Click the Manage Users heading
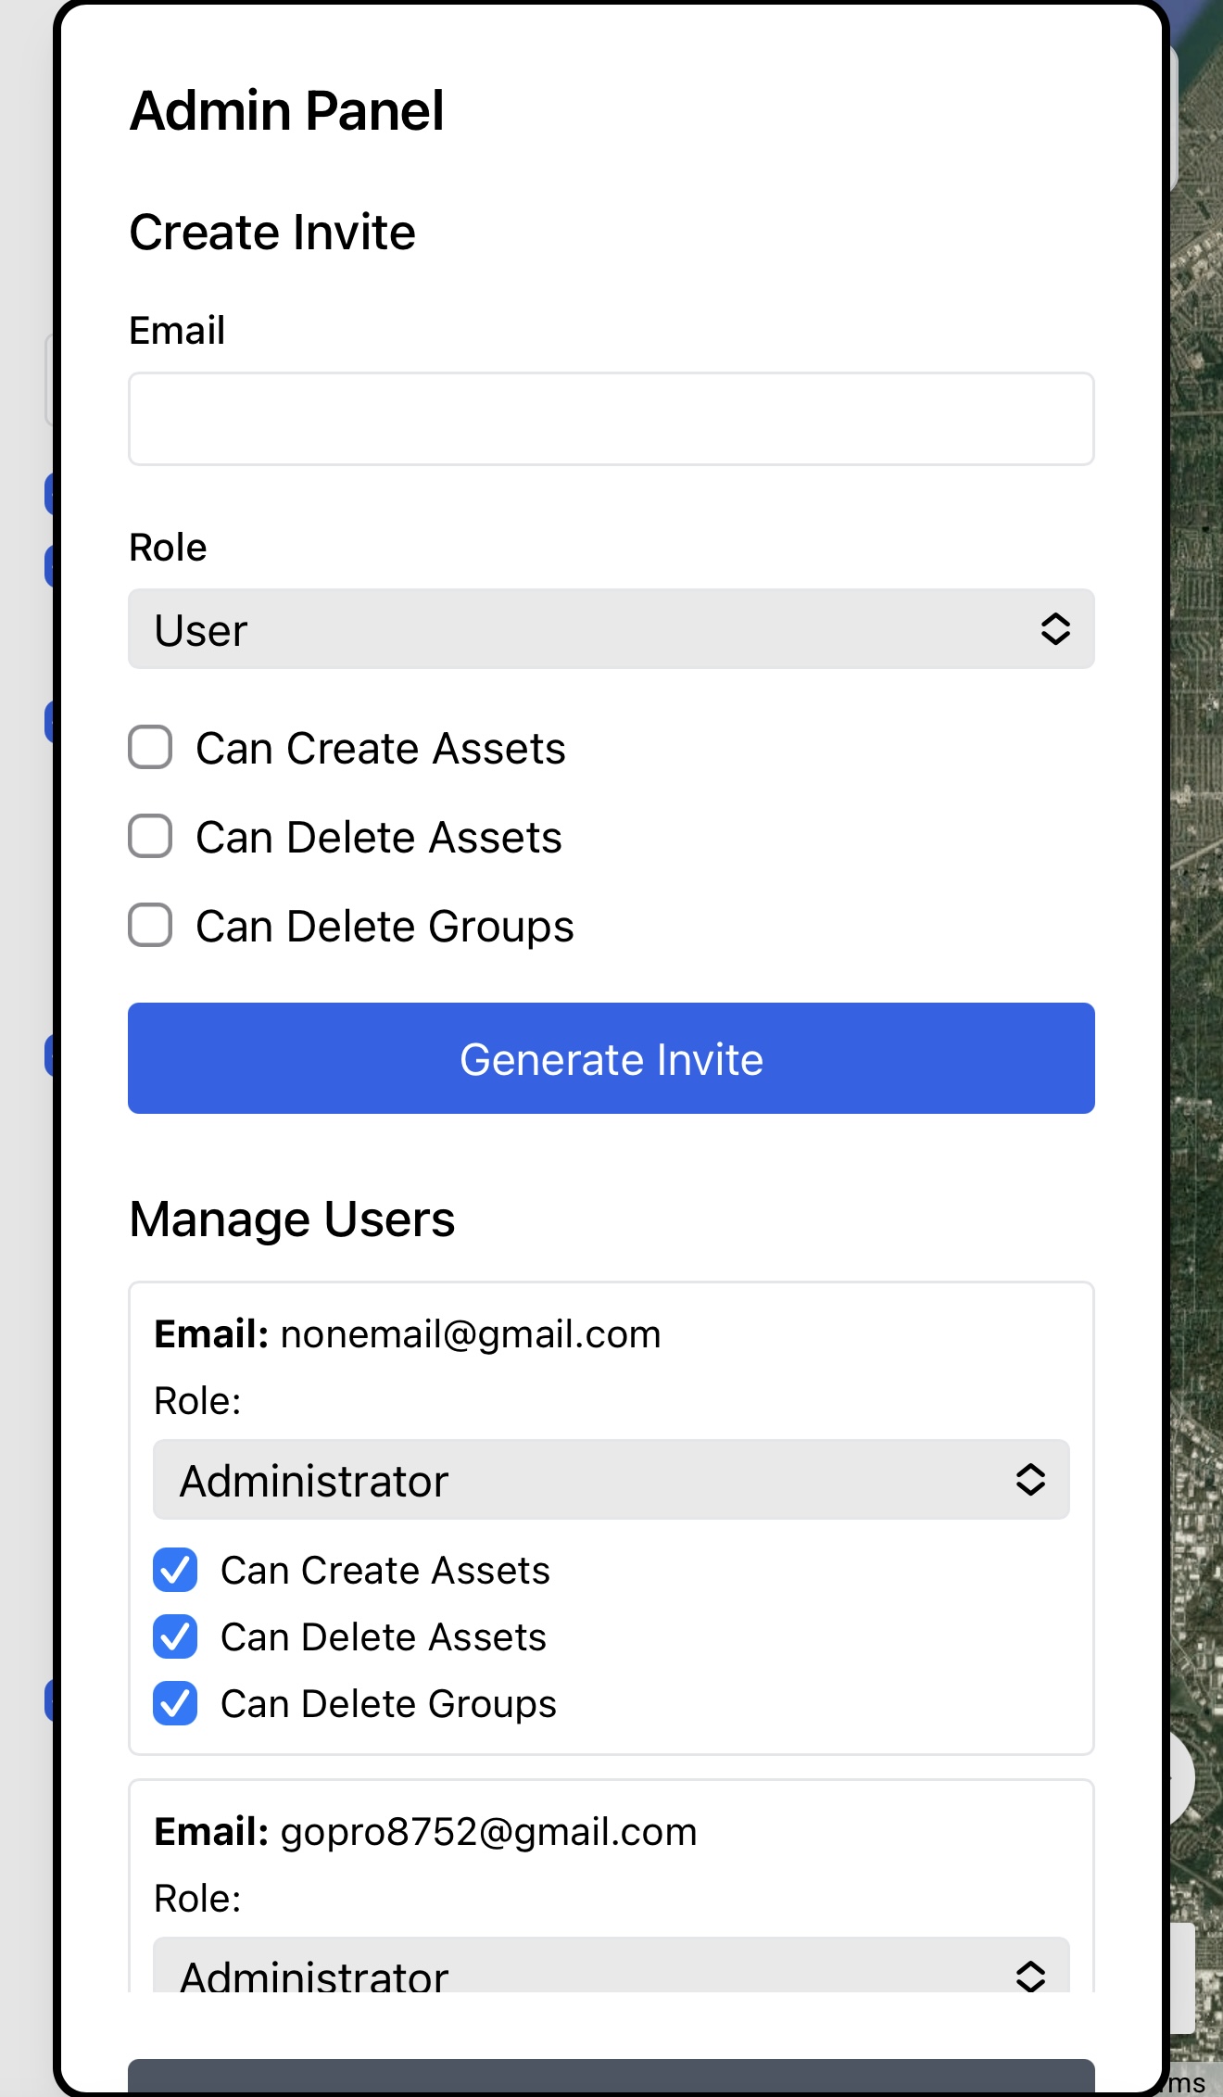1223x2097 pixels. pos(292,1219)
